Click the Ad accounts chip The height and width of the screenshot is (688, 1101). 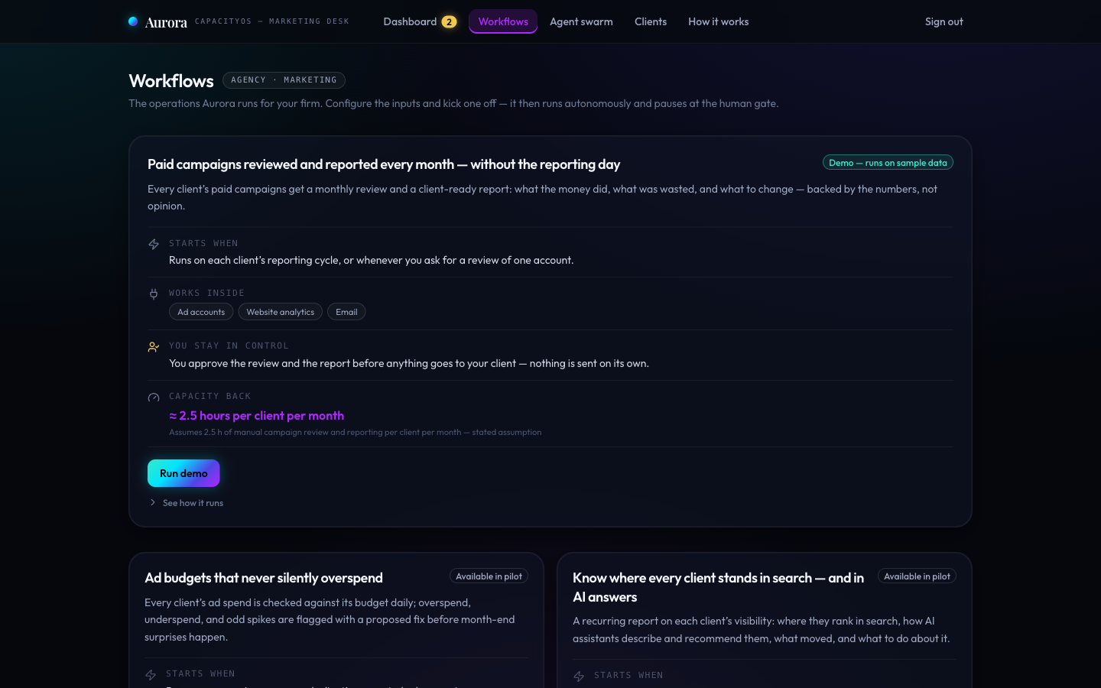(201, 312)
